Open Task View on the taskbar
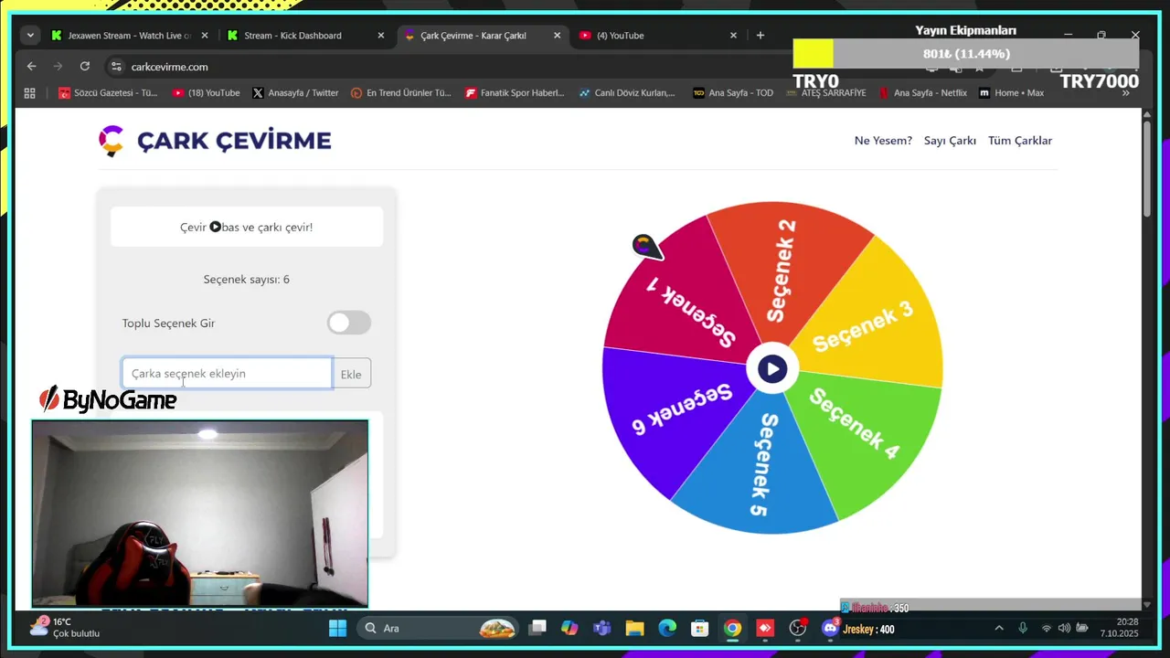Screen dimensions: 1170x658 point(538,628)
